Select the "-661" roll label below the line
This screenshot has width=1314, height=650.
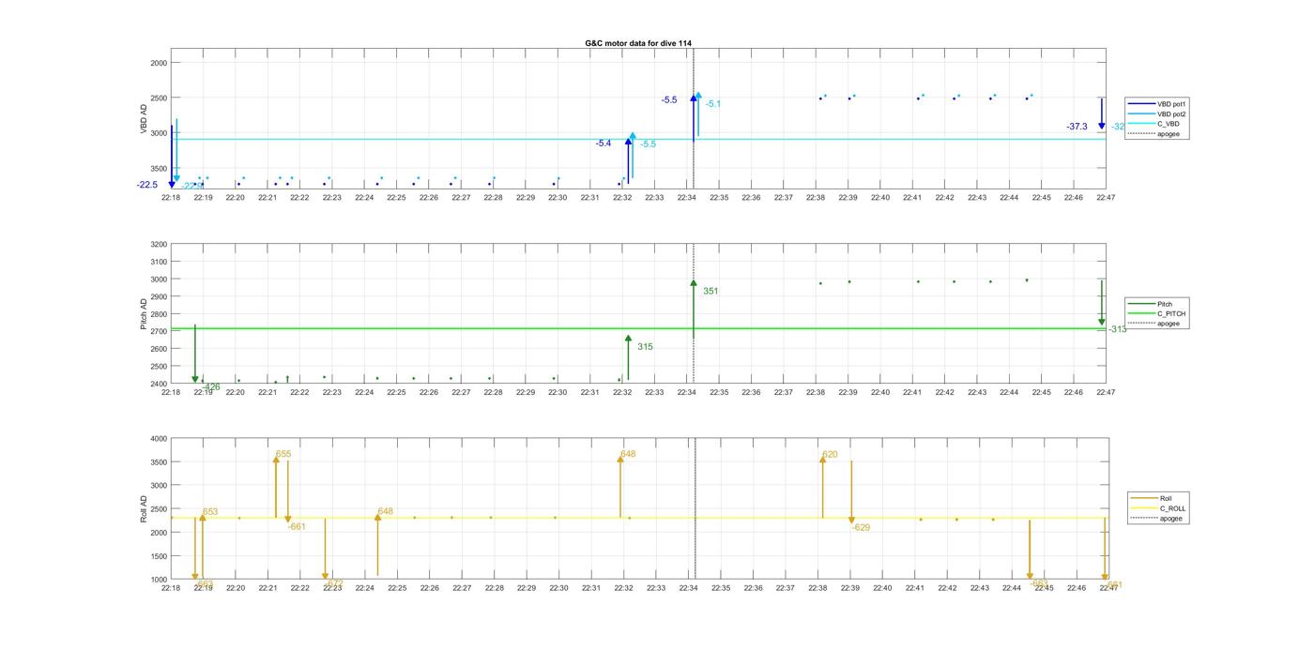point(297,527)
